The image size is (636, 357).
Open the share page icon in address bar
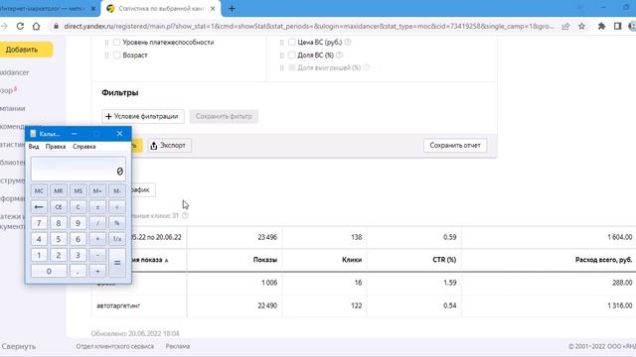[565, 27]
